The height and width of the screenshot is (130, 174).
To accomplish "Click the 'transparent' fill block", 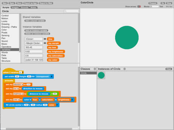I will (x=42, y=77).
